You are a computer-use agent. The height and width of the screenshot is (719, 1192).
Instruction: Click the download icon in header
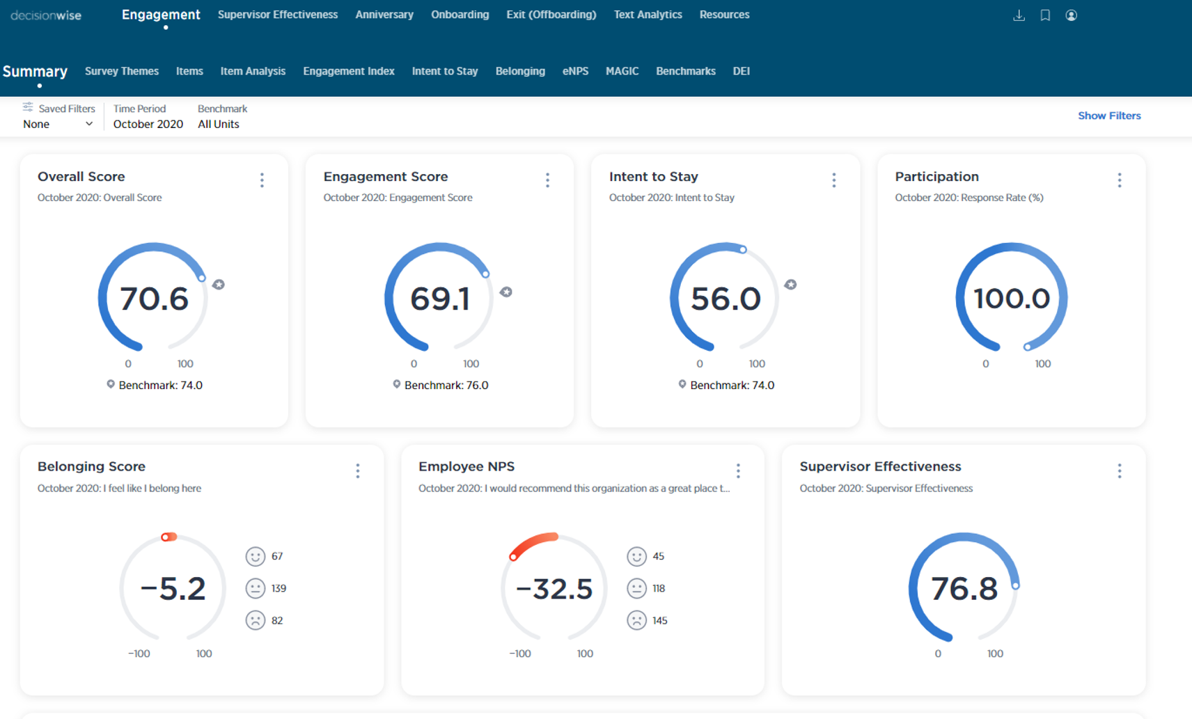[x=1019, y=15]
